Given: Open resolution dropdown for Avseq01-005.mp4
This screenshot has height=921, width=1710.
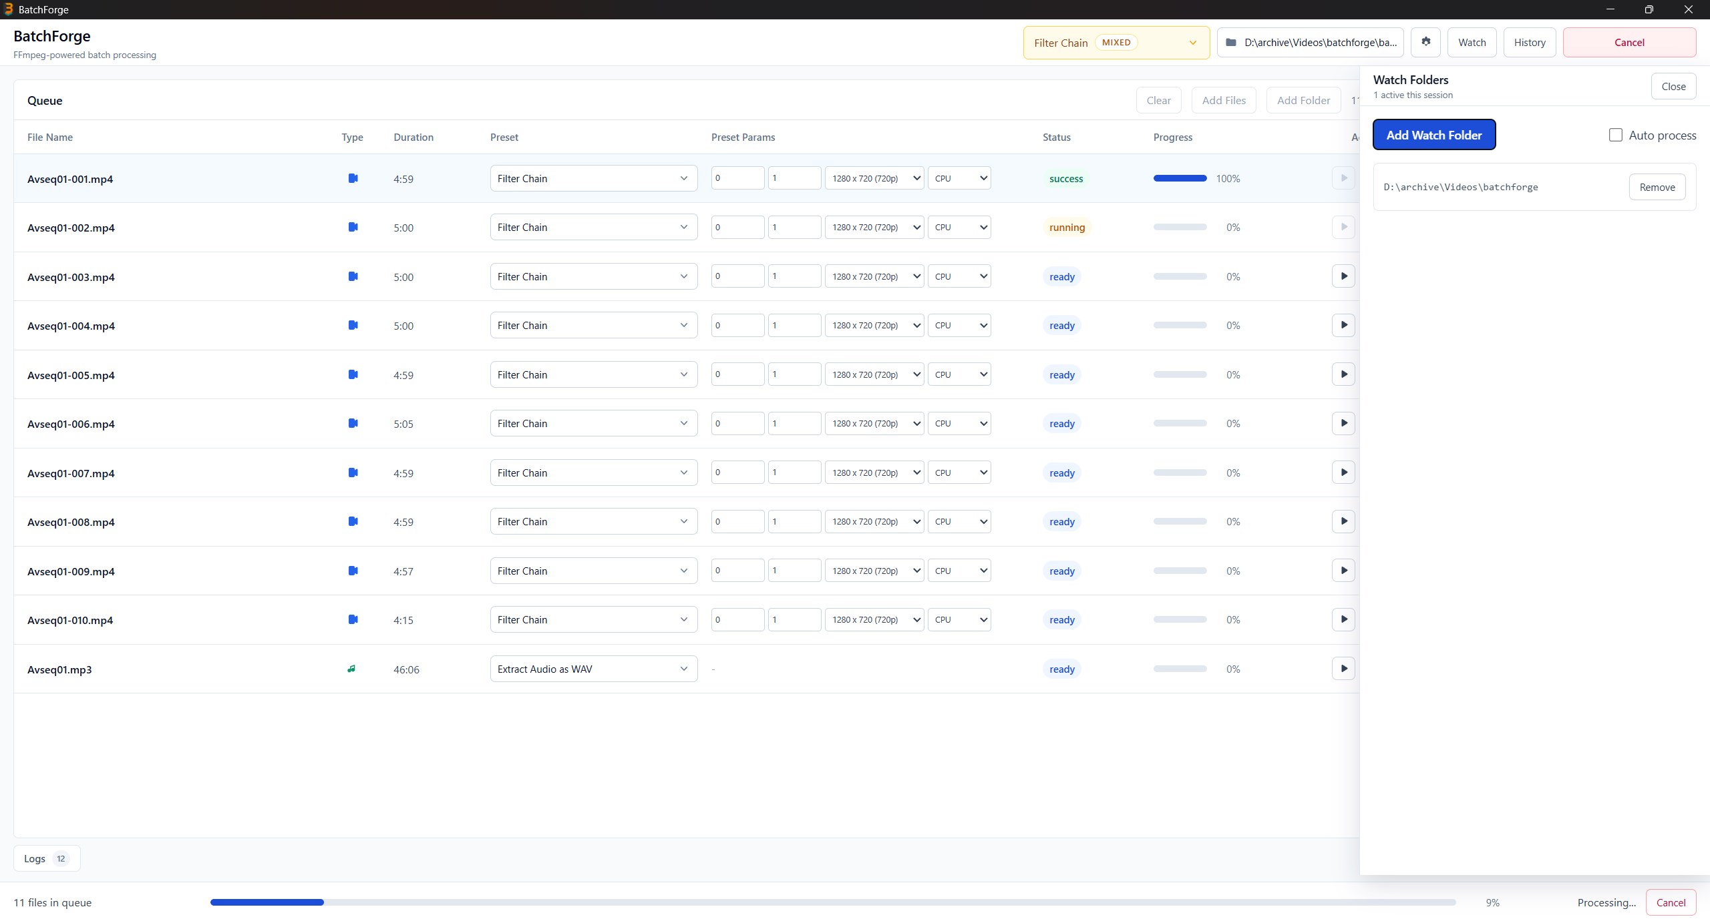Looking at the screenshot, I should click(x=874, y=374).
